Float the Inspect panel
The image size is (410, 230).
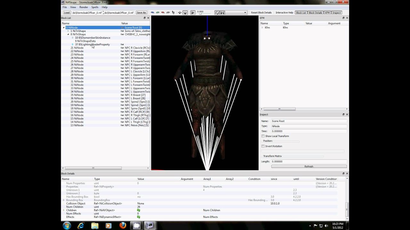(x=343, y=114)
